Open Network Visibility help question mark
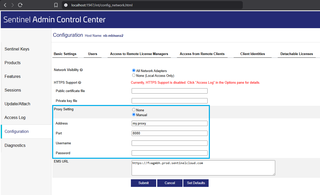Viewport: 320px width, 195px height. 81,70
